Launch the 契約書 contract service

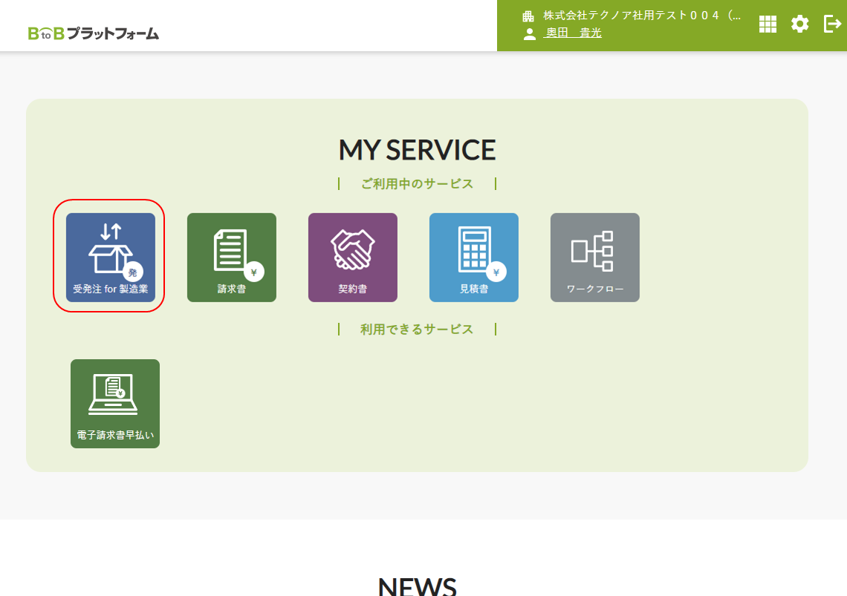click(352, 257)
